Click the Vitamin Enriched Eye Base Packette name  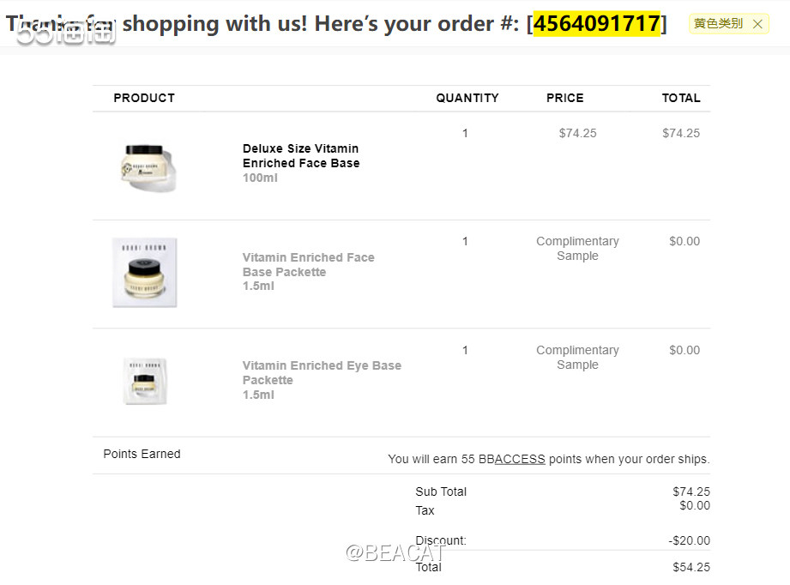click(322, 372)
